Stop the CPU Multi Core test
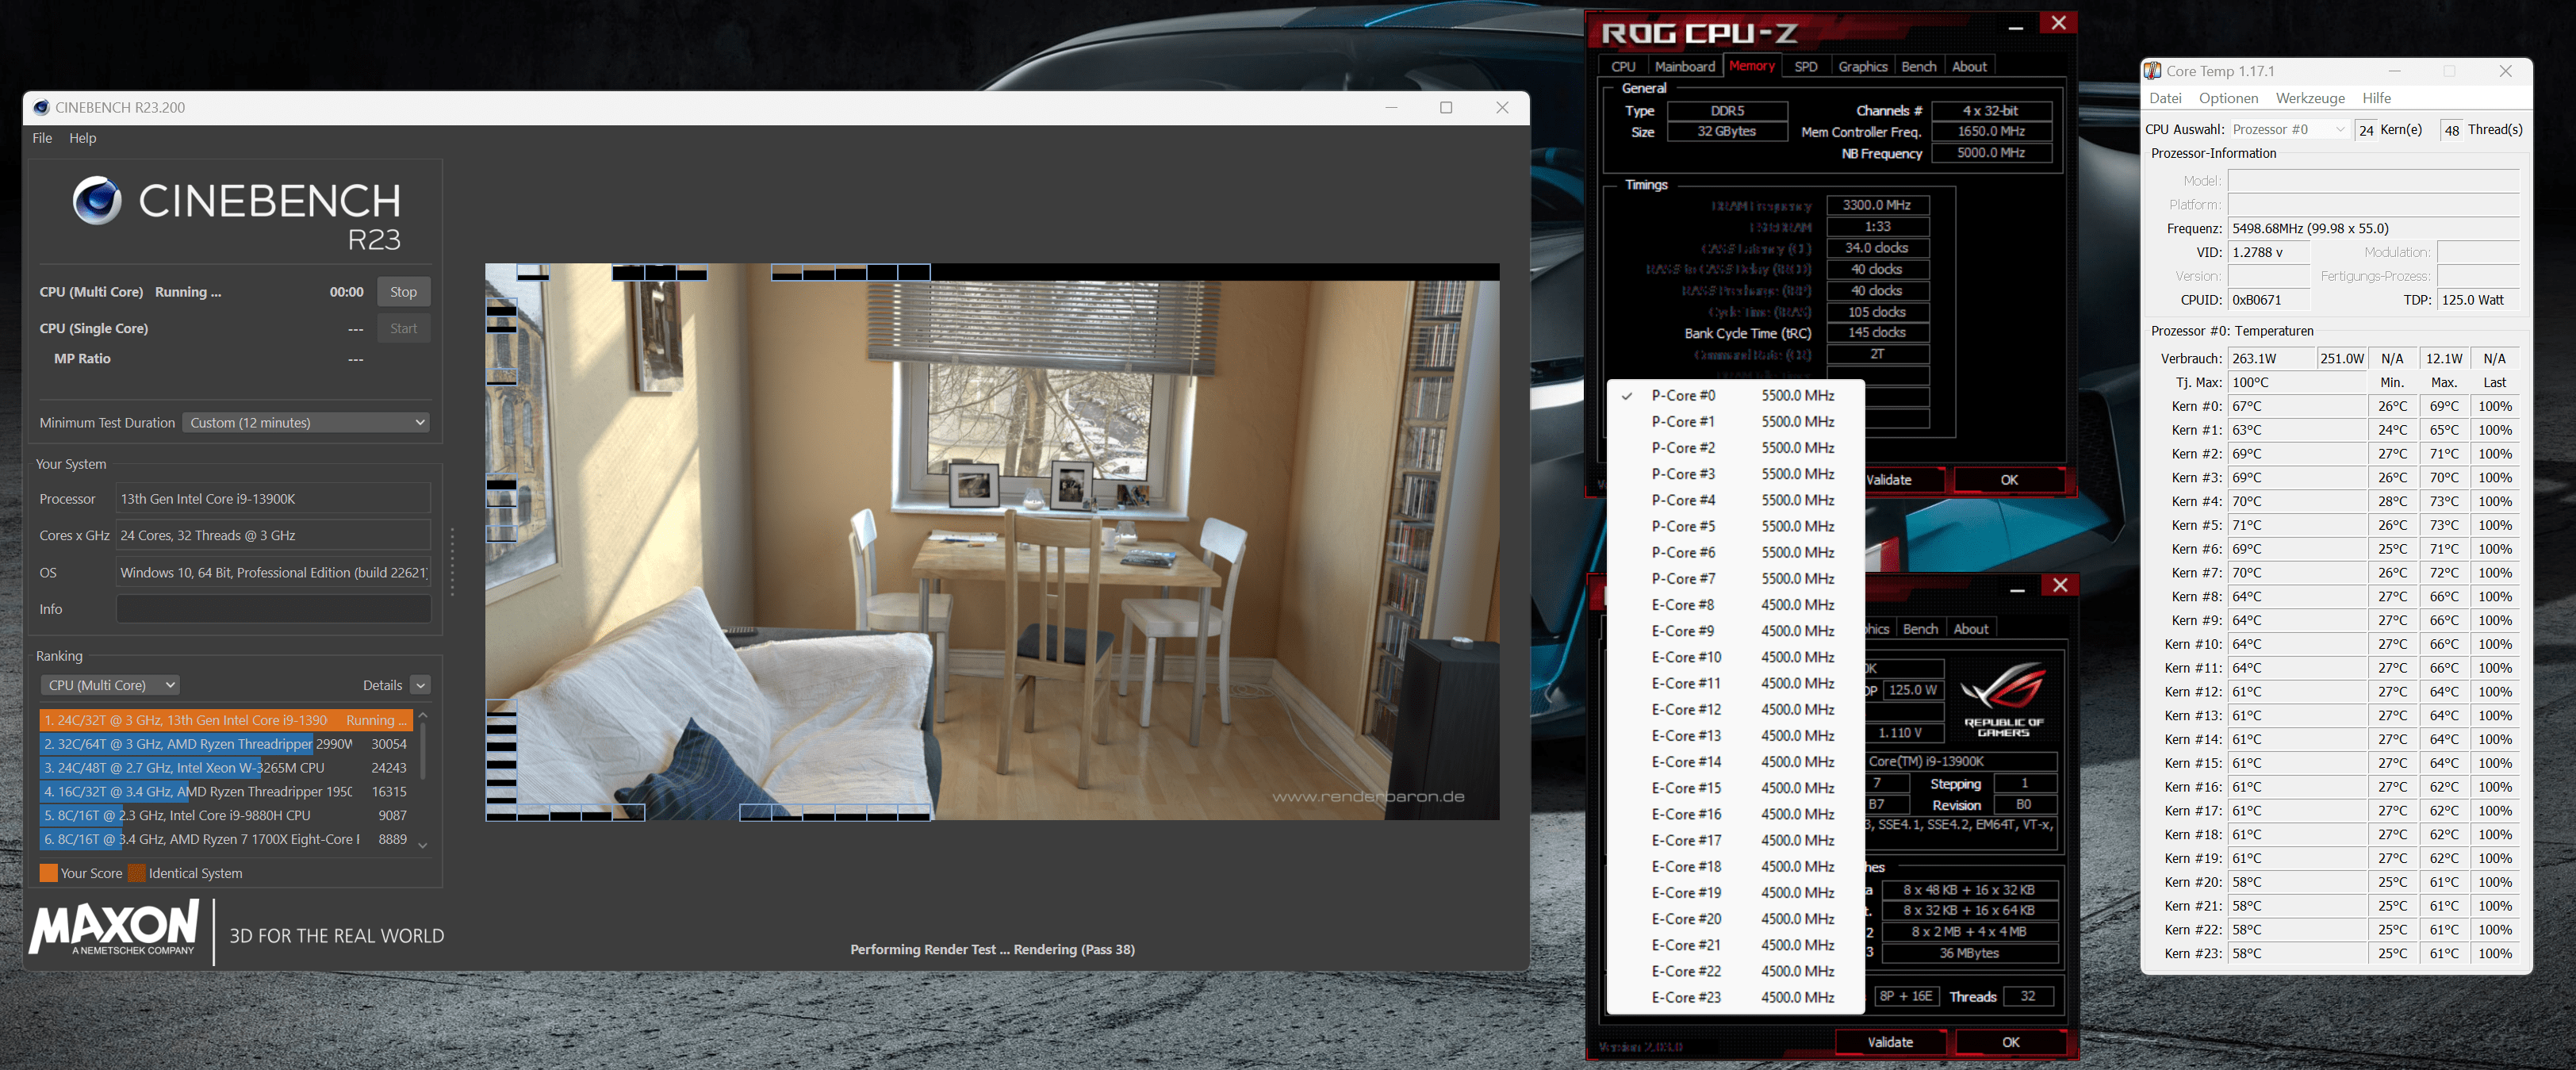The image size is (2576, 1070). 403,291
